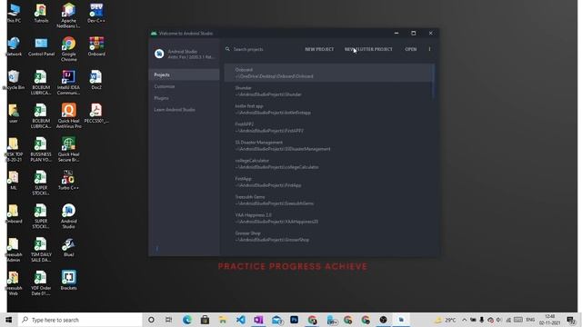Open Visual Studio Code from the taskbar
Image resolution: width=582 pixels, height=327 pixels.
click(x=240, y=320)
